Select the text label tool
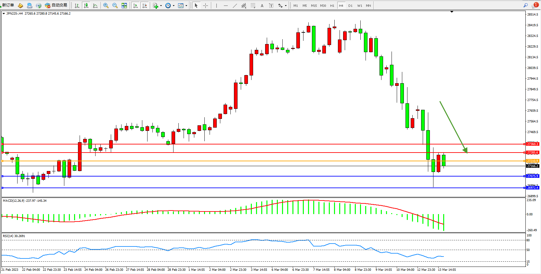This screenshot has height=274, width=541. pyautogui.click(x=262, y=6)
